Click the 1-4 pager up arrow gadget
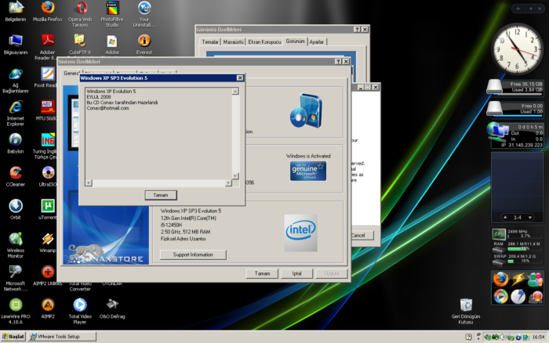 (x=505, y=218)
